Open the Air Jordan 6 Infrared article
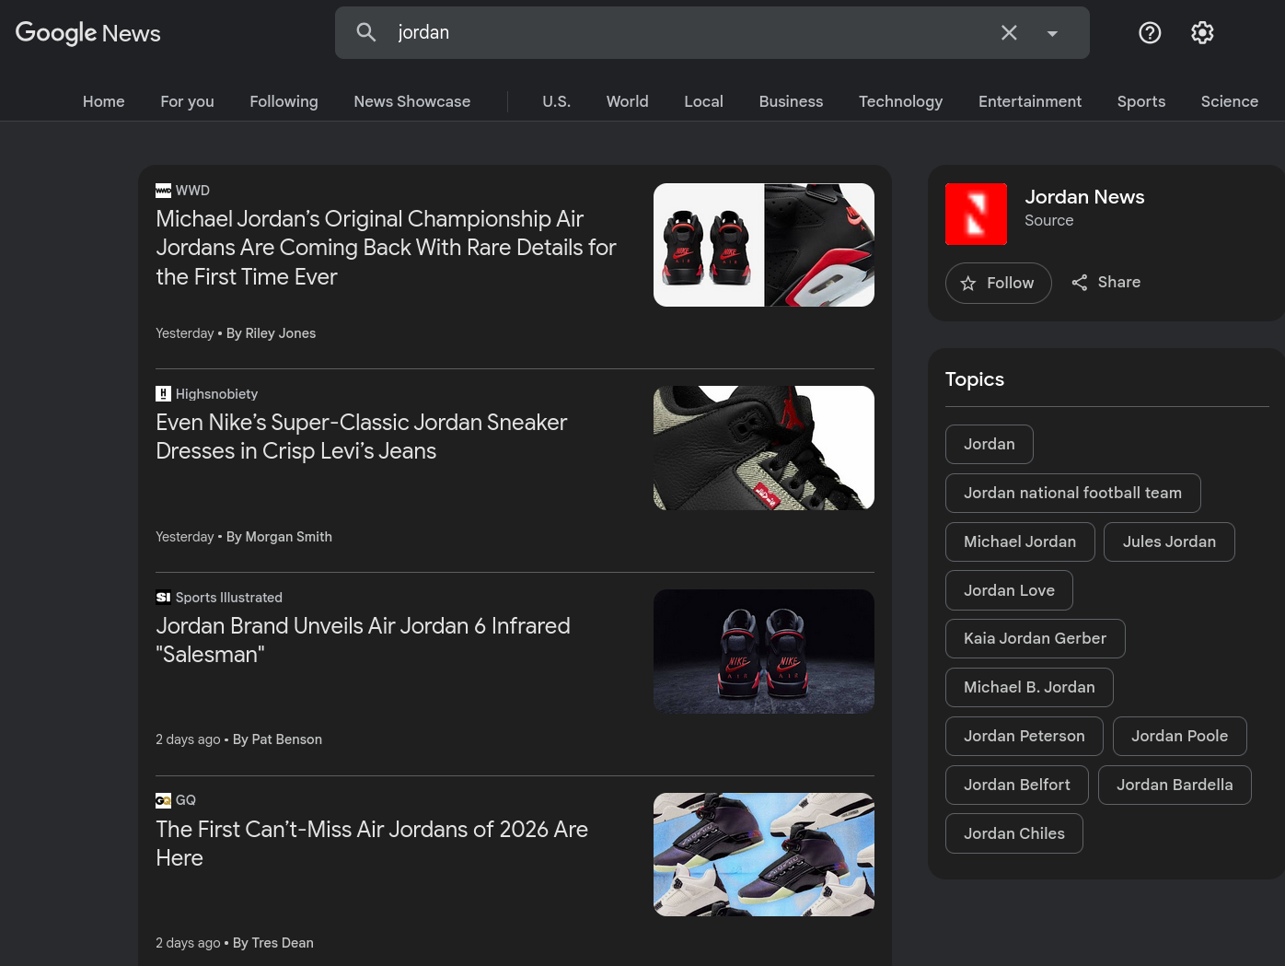The width and height of the screenshot is (1285, 966). tap(363, 639)
